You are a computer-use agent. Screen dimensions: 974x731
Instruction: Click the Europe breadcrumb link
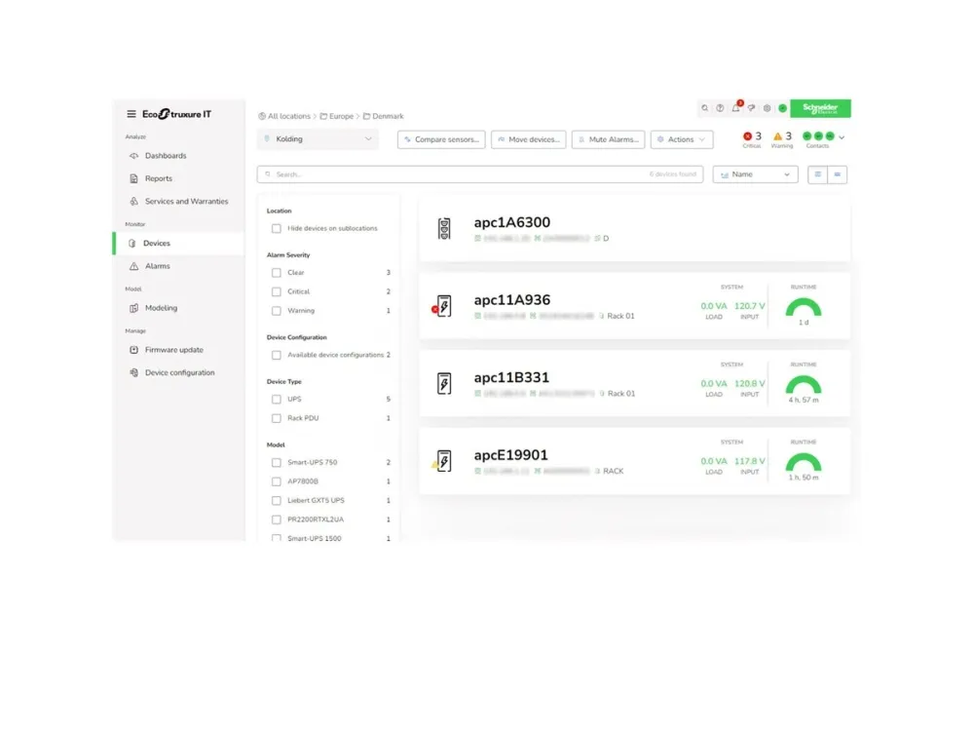[x=341, y=116]
